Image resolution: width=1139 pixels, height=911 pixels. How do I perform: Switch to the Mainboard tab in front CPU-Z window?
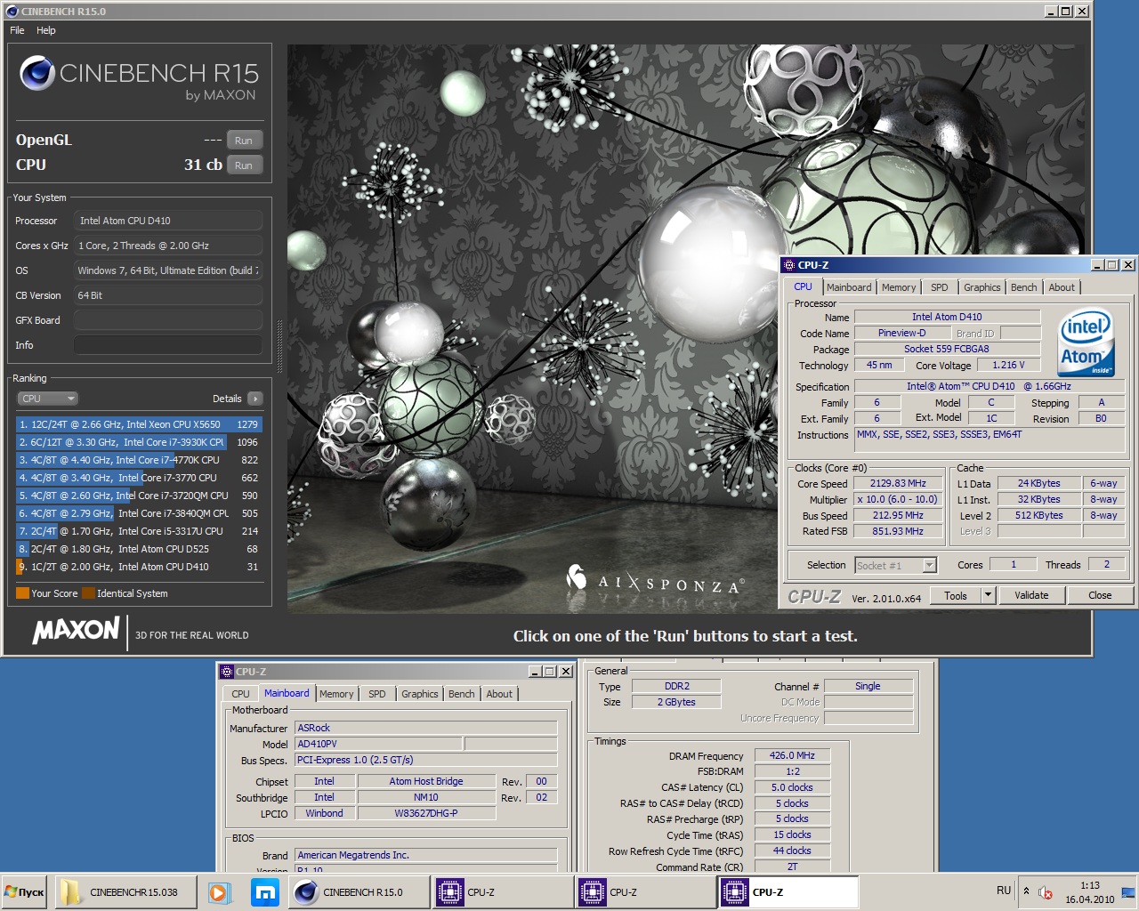[849, 287]
